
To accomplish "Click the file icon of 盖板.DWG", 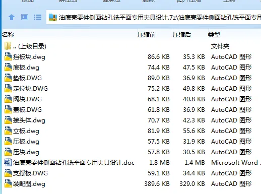I will coord(8,109).
